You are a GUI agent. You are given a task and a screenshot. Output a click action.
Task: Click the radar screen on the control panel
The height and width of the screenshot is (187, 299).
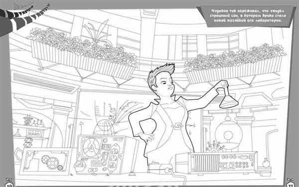(x=92, y=148)
